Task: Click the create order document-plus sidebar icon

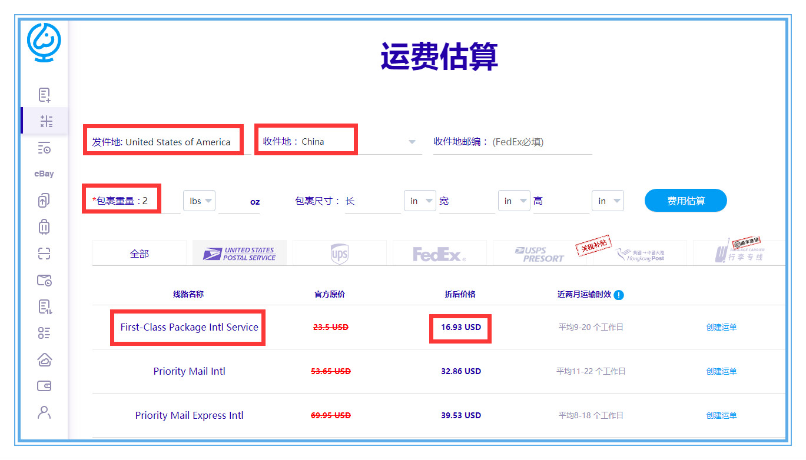Action: (44, 95)
